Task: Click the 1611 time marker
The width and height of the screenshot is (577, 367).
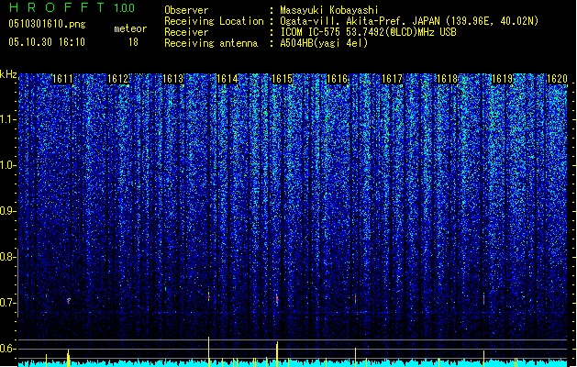Action: click(62, 79)
